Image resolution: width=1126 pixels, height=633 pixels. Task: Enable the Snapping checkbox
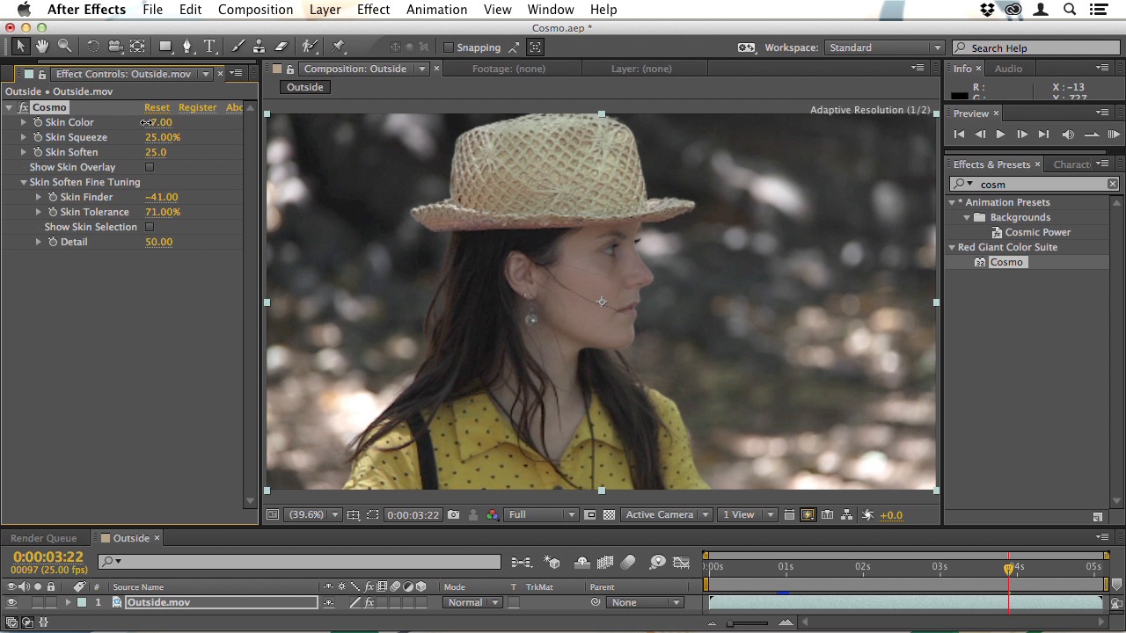[x=449, y=47]
